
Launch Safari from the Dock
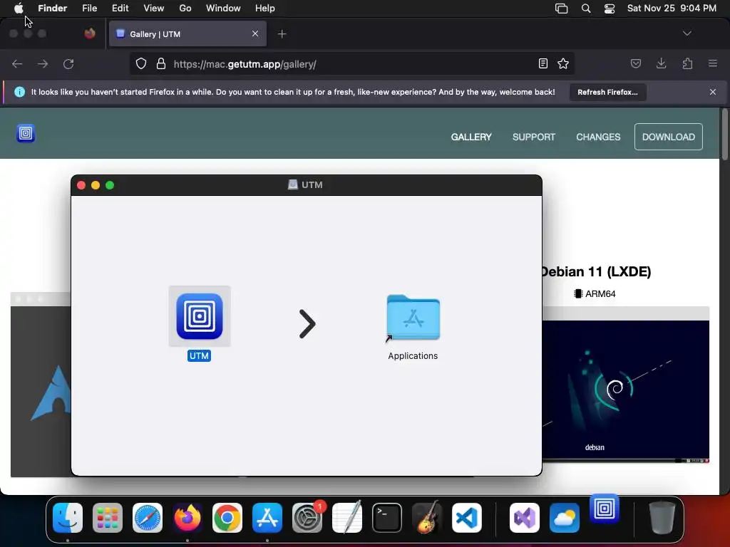[148, 518]
